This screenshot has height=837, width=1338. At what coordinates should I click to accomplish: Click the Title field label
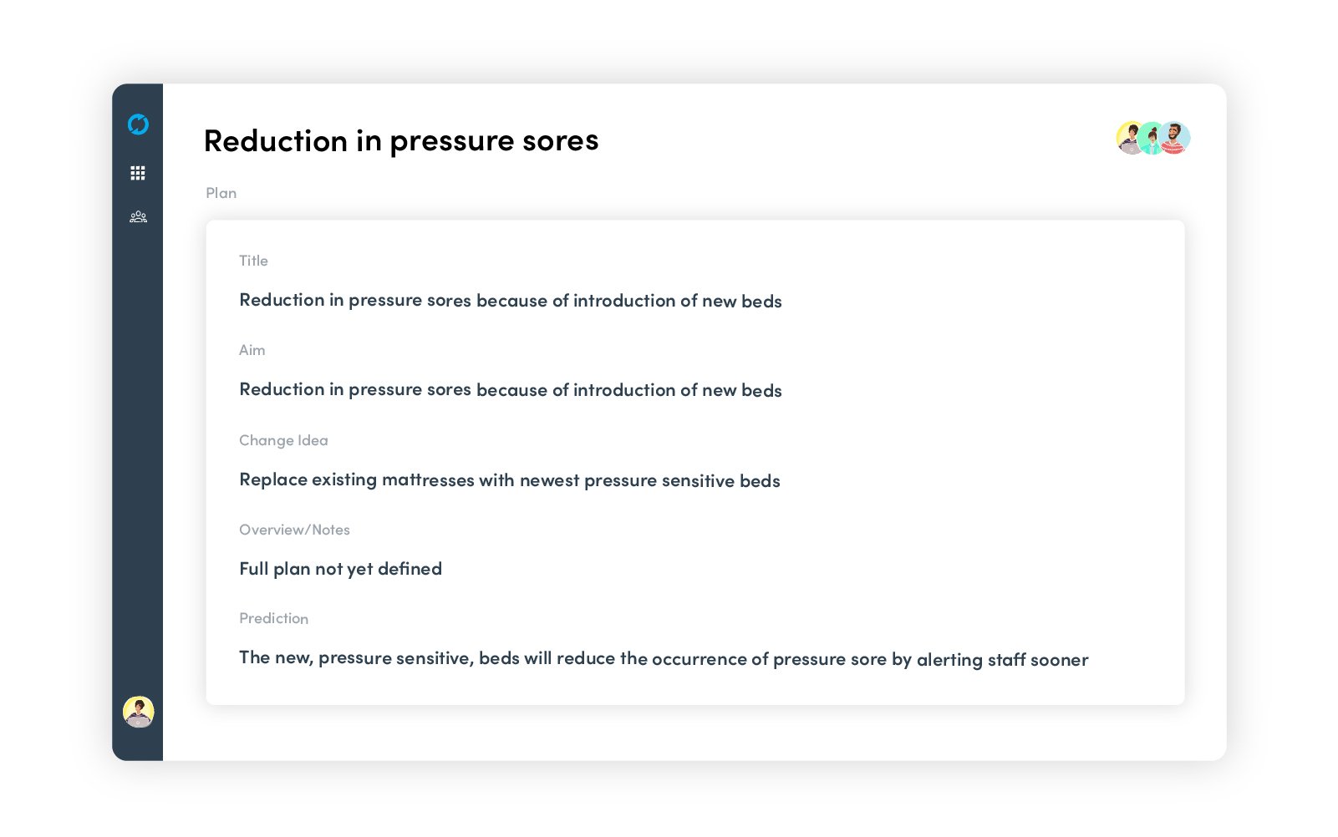pyautogui.click(x=253, y=261)
